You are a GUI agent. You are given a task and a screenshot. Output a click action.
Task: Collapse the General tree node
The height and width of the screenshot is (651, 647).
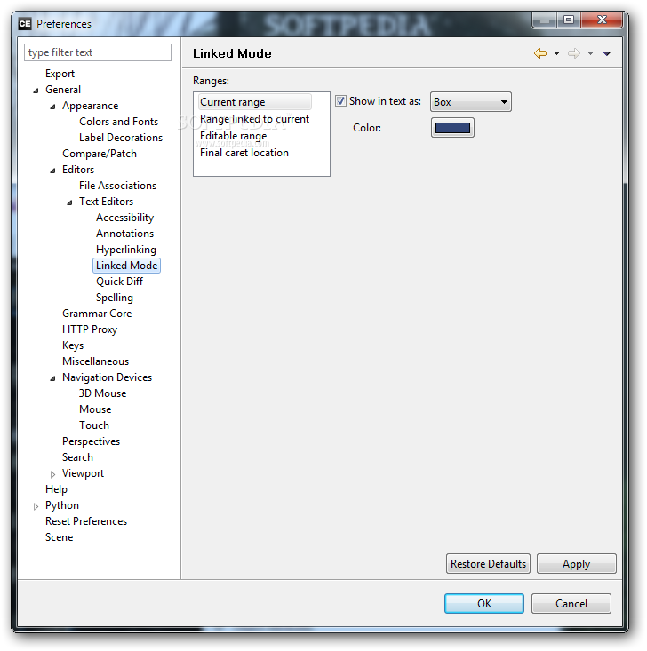36,90
